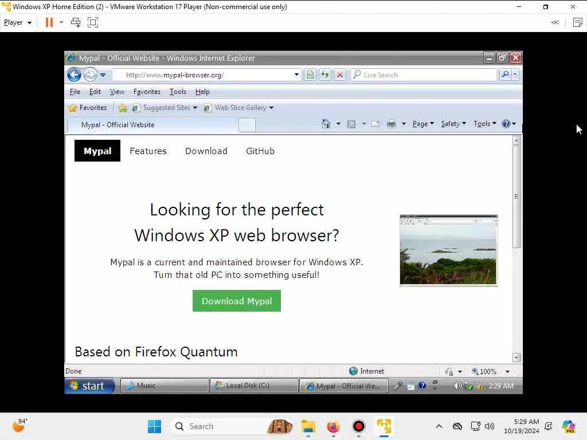
Task: Click the RSS feeds icon
Action: (351, 124)
